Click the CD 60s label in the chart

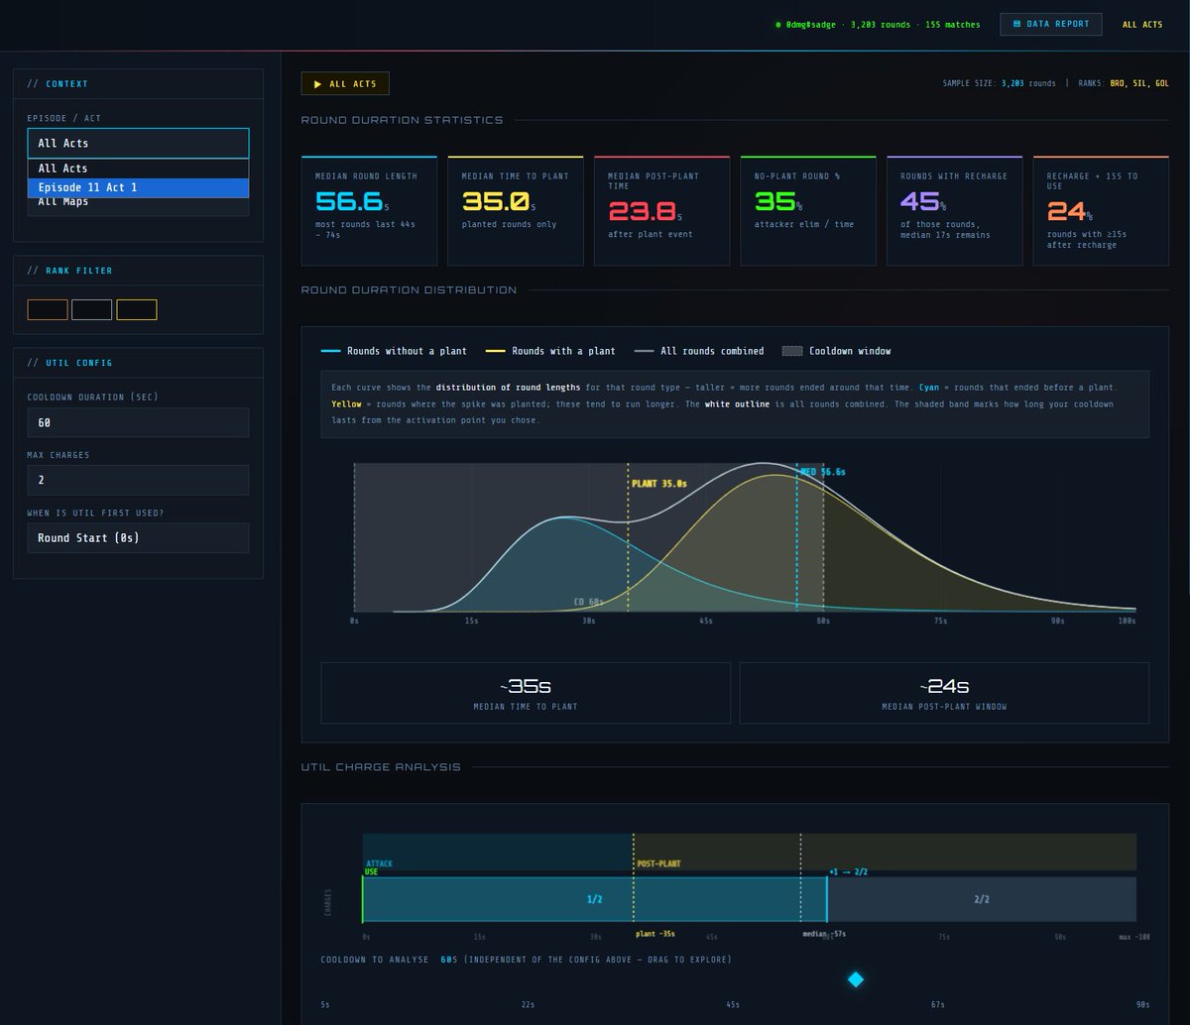pyautogui.click(x=589, y=602)
